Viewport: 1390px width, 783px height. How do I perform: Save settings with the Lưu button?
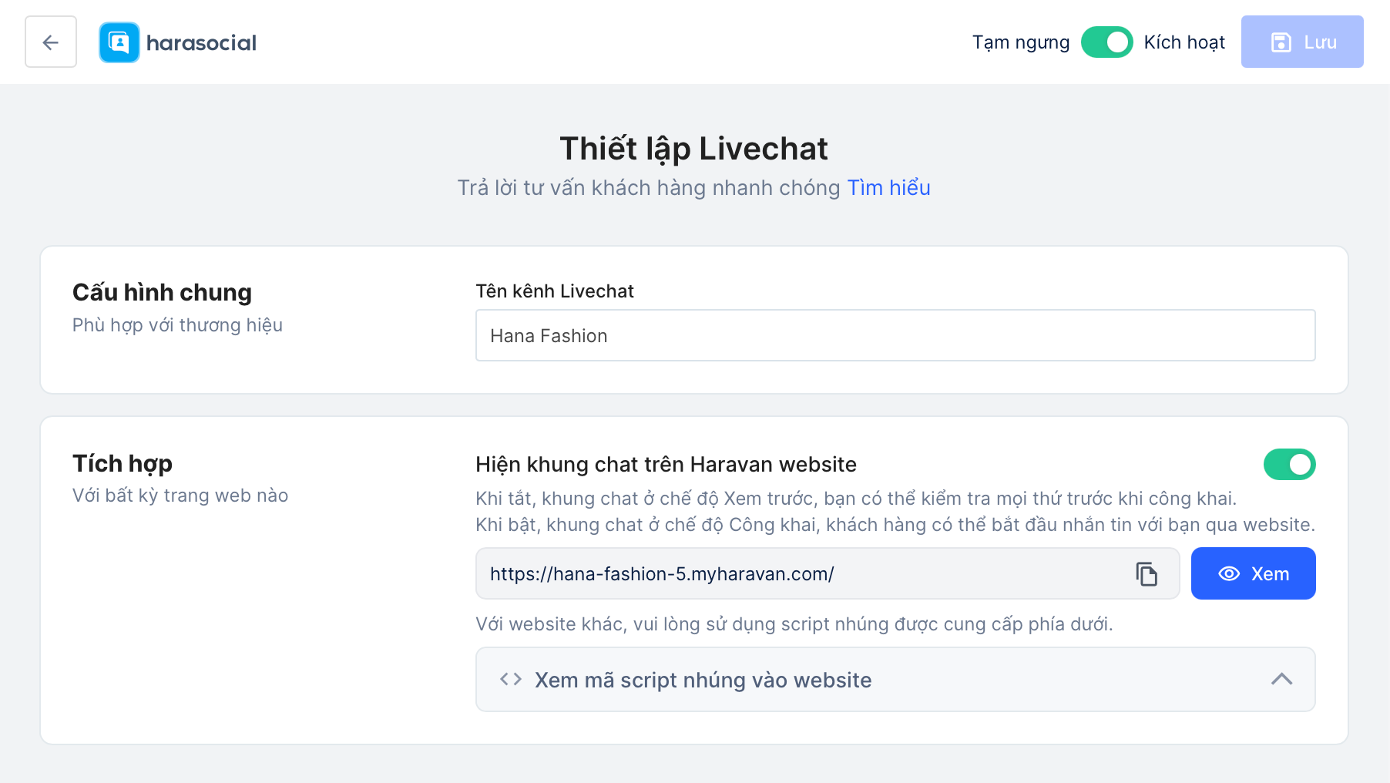1301,42
